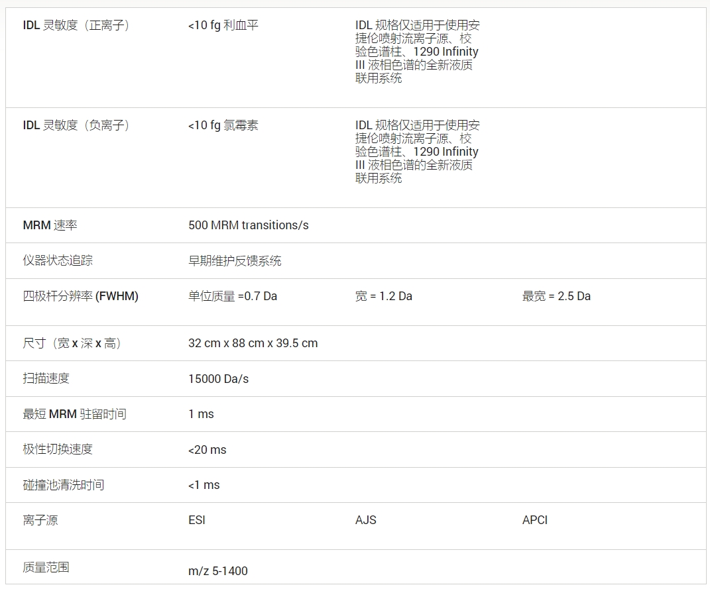Click the "MRM 速率" label

point(50,225)
